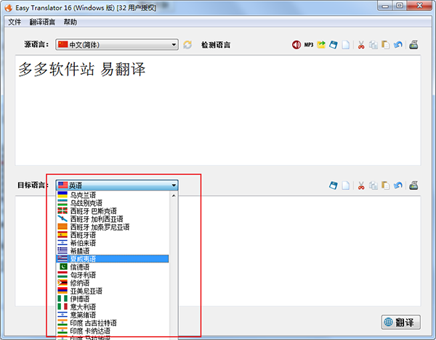Paste into the source text with the top clipboard icon
The height and width of the screenshot is (340, 436).
[385, 45]
